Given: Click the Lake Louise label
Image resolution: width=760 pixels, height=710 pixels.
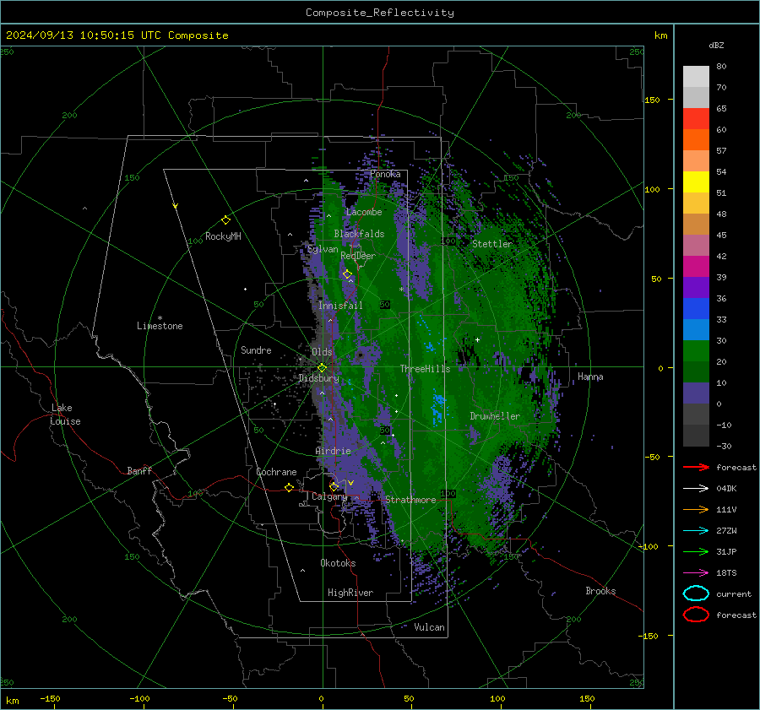Looking at the screenshot, I should (65, 415).
